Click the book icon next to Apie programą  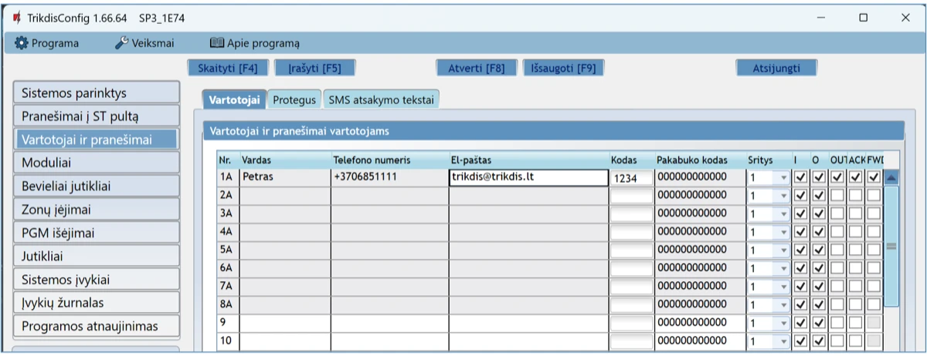pyautogui.click(x=216, y=43)
